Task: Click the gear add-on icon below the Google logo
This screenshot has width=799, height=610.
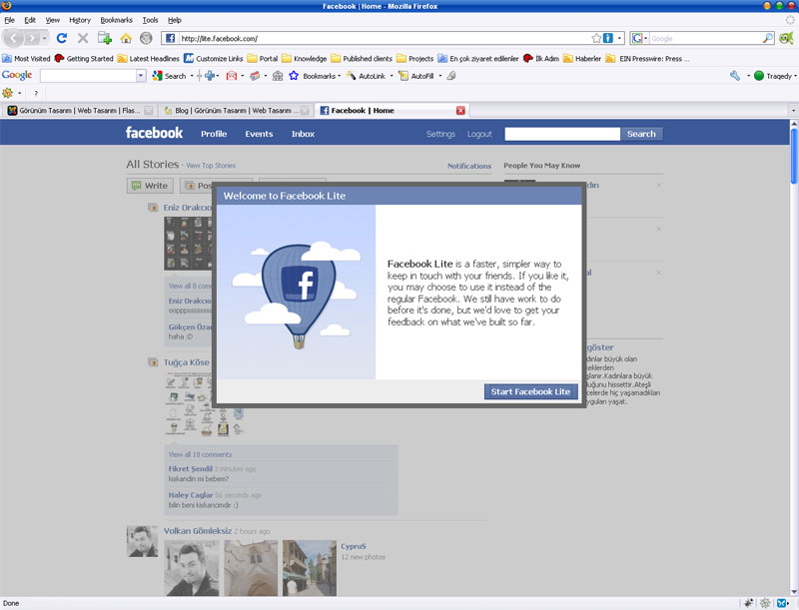Action: [x=8, y=93]
